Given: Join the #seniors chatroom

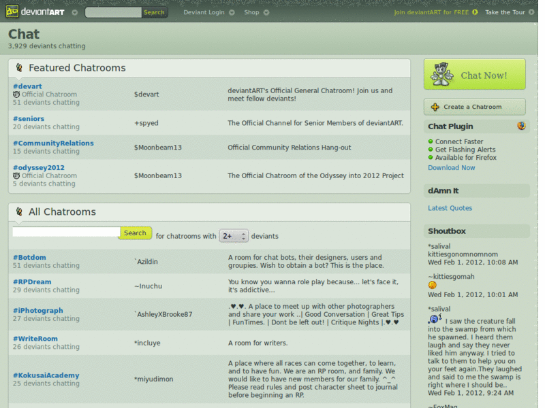Looking at the screenshot, I should pos(29,118).
